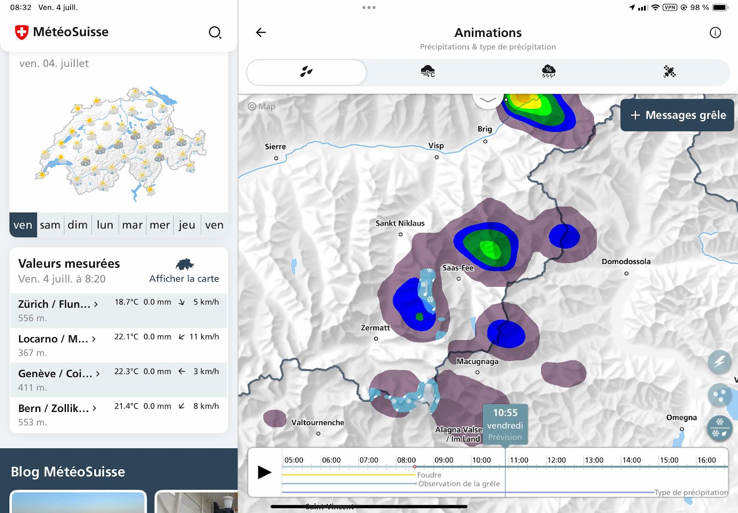Viewport: 738px width, 513px height.
Task: Open Bern / Zollik… station details
Action: (x=119, y=414)
